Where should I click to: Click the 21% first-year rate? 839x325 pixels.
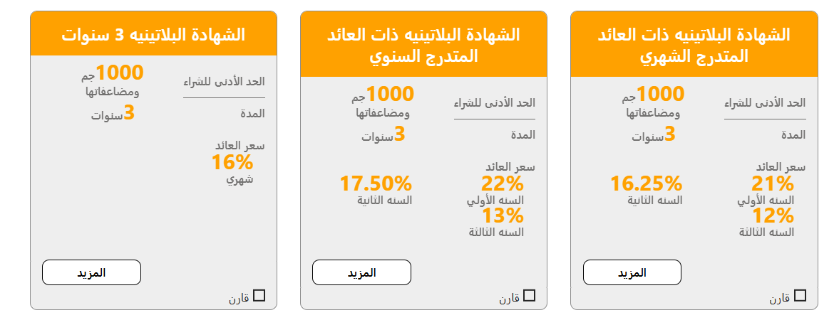click(x=773, y=184)
